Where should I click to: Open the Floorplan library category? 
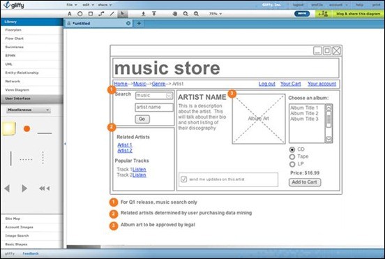coord(32,30)
